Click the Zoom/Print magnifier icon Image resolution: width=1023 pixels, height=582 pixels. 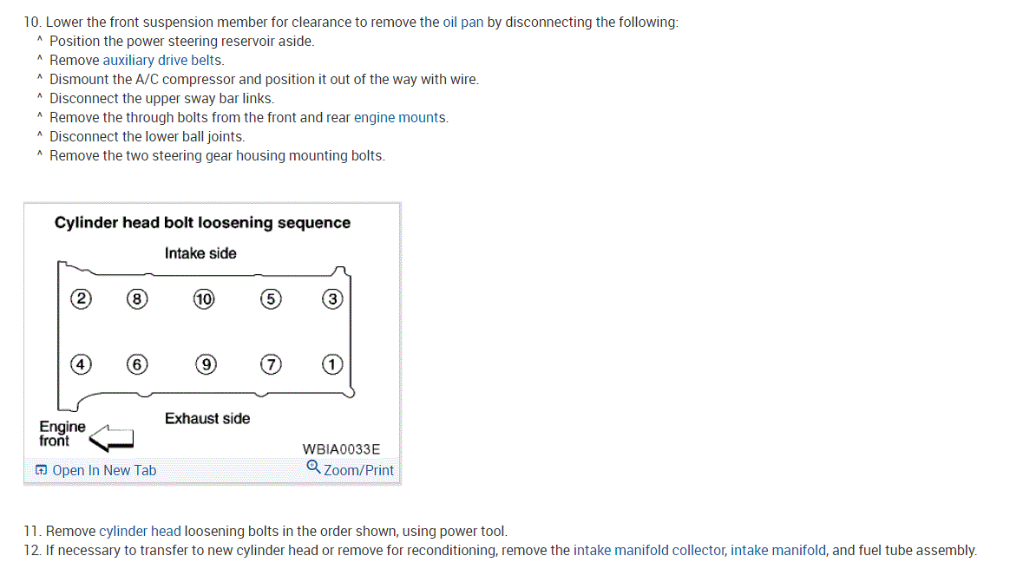[x=313, y=468]
